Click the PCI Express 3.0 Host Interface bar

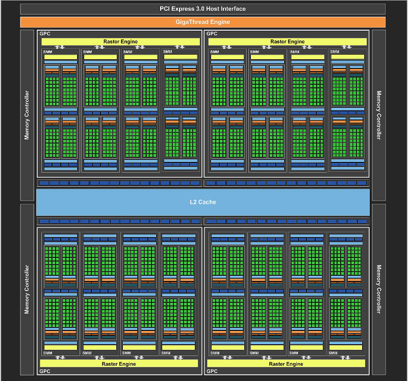click(x=202, y=9)
